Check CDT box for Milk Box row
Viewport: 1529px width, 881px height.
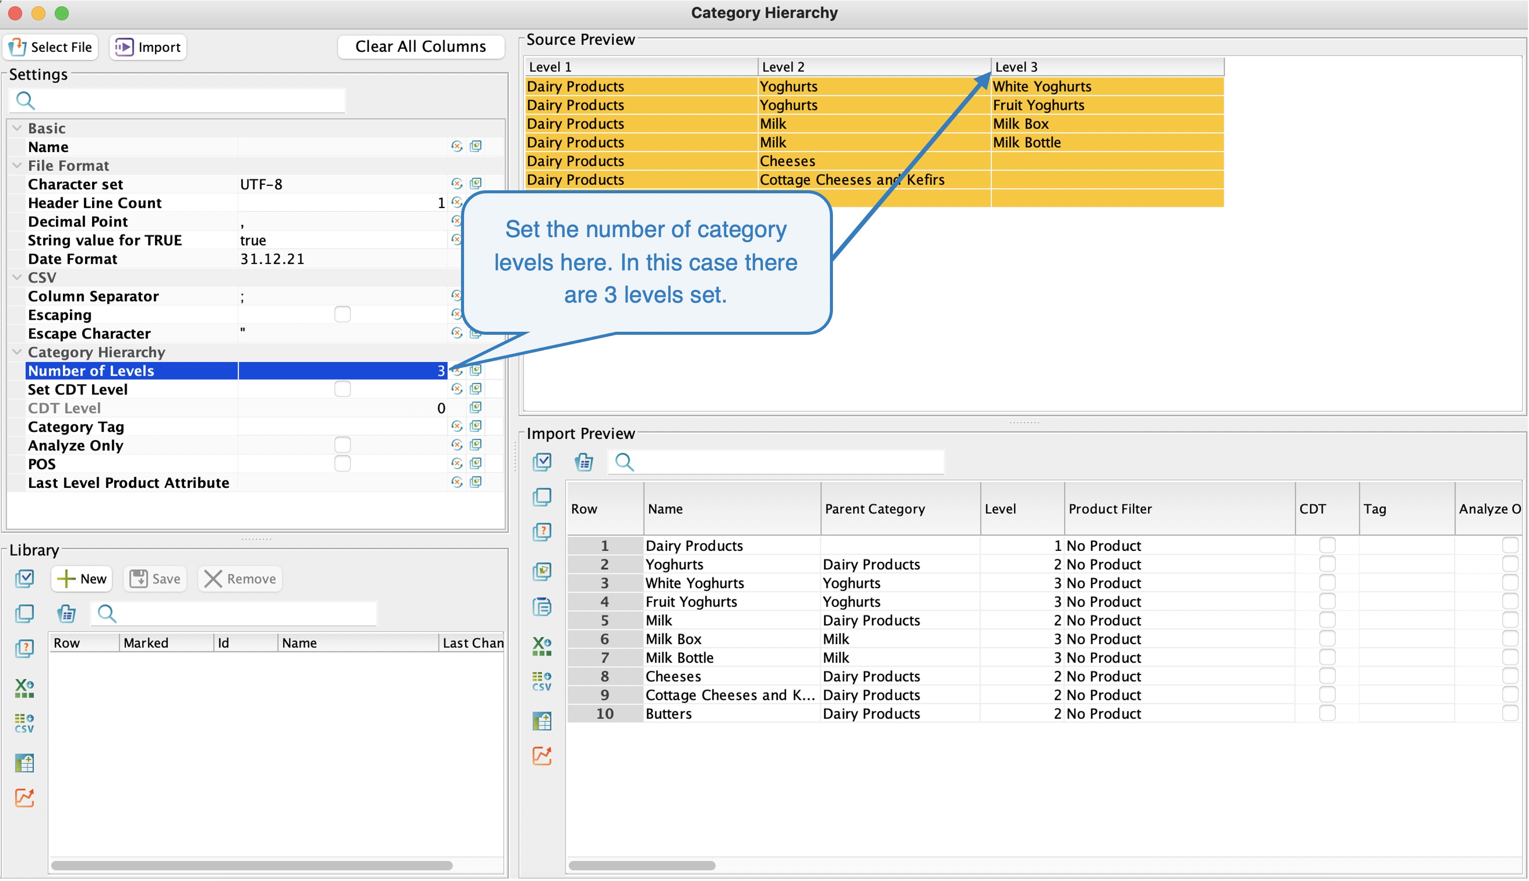[1328, 638]
